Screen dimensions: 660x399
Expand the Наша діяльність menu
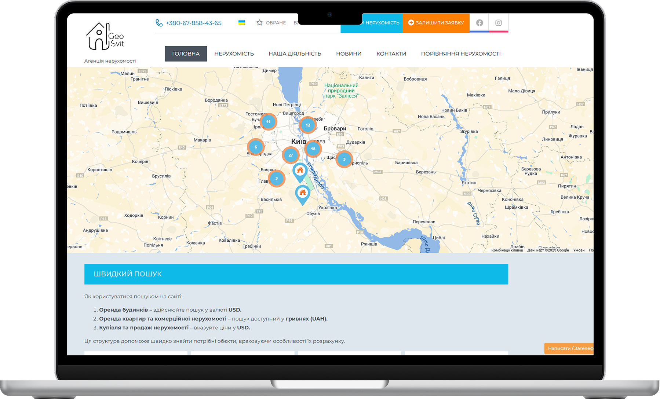click(295, 54)
